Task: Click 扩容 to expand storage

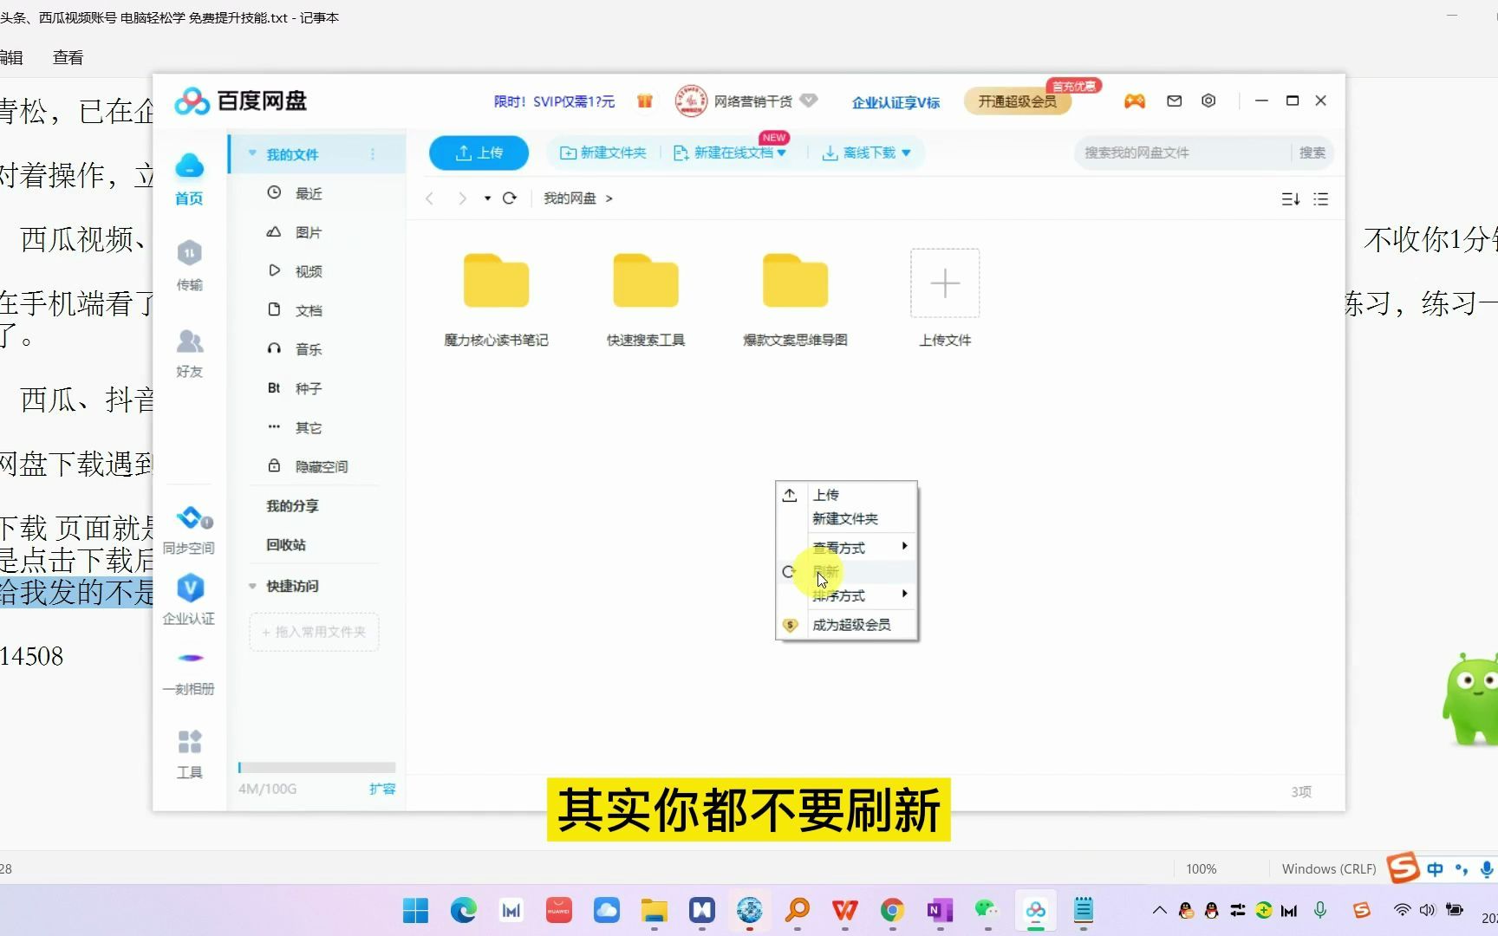Action: tap(382, 789)
